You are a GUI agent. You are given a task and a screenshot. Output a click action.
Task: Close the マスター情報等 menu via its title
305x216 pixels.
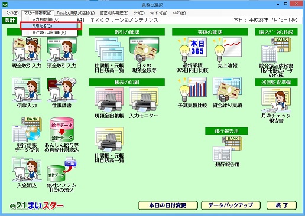tap(38, 13)
